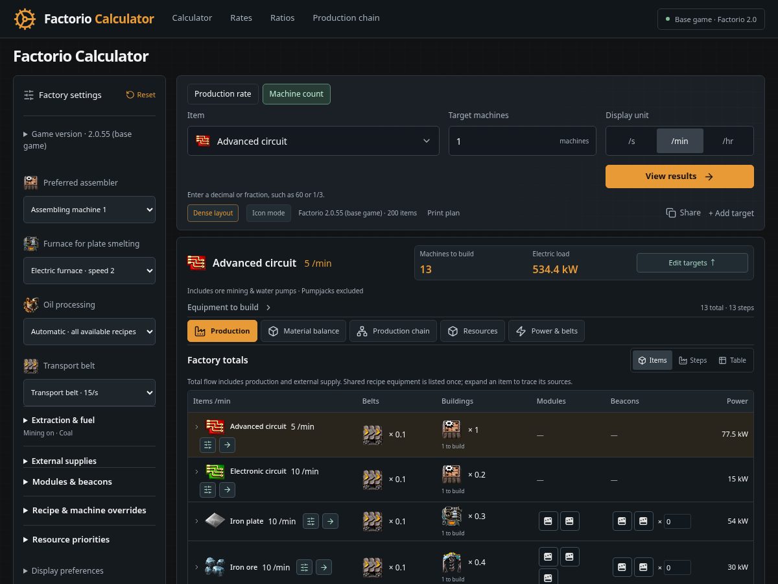This screenshot has width=778, height=584.
Task: Click the Oil processing icon in sidebar
Action: tap(30, 304)
